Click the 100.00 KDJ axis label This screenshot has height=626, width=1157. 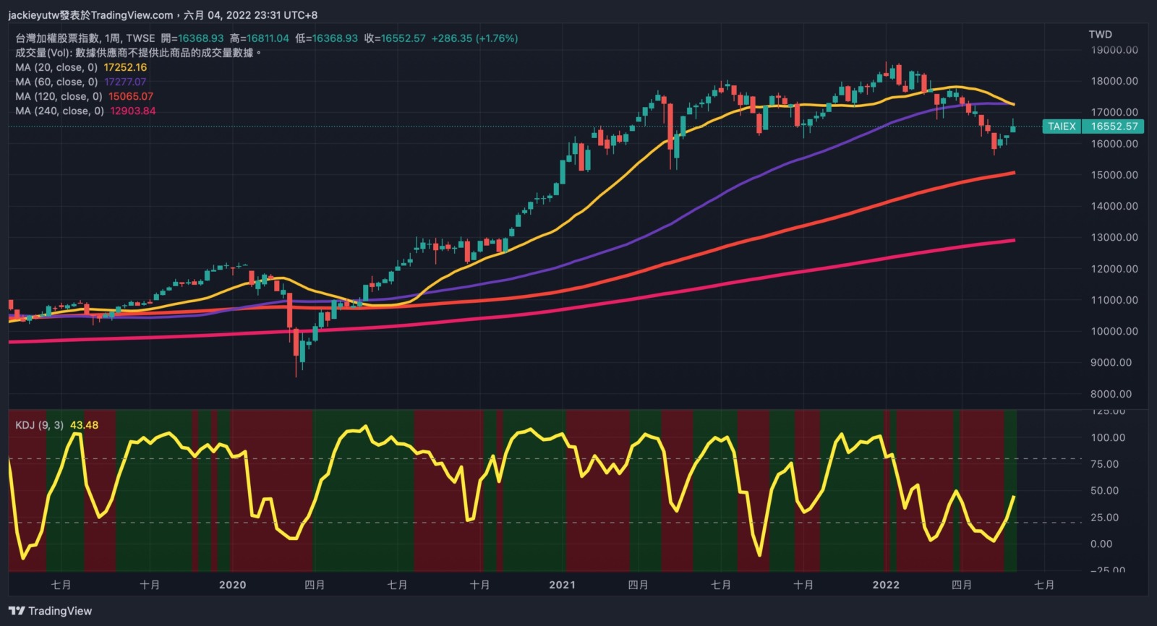[1108, 437]
